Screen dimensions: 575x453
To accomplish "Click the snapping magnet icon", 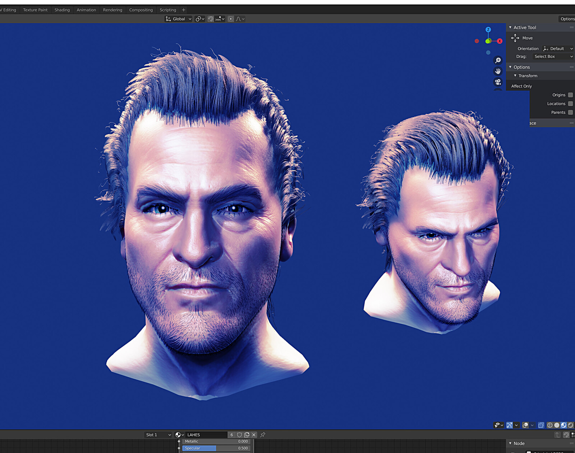I will click(x=210, y=19).
